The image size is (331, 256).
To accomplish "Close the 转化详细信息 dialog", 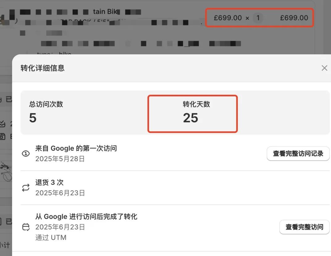I will (x=324, y=68).
